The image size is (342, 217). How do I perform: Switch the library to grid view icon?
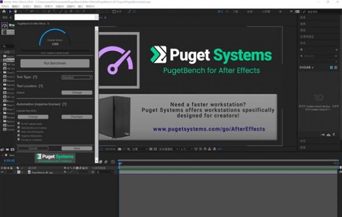click(332, 68)
